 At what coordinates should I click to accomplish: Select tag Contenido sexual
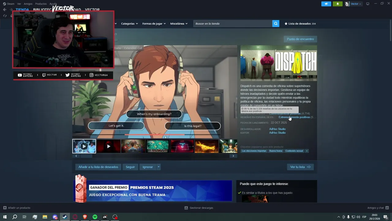point(294,151)
